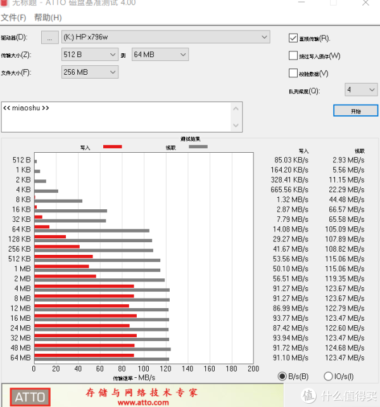Screen dimensions: 380x407
Task: Click the 85.03 KB/s write value
Action: 291,160
